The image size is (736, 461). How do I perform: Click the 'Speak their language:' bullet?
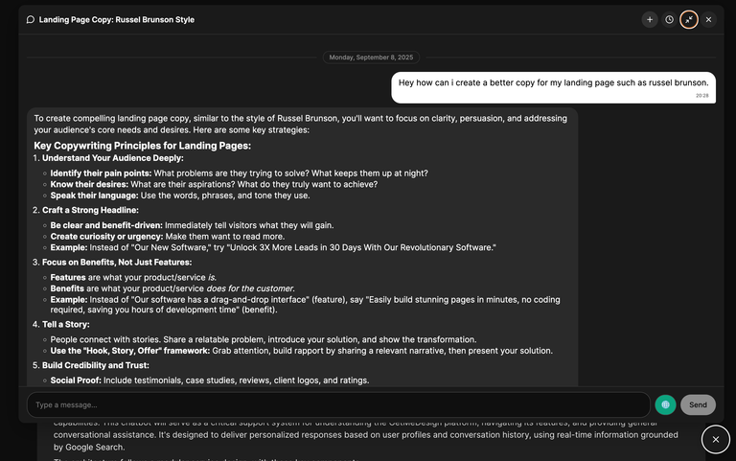pyautogui.click(x=180, y=196)
